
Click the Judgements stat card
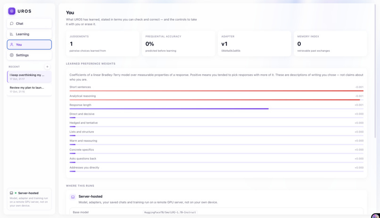pos(102,44)
